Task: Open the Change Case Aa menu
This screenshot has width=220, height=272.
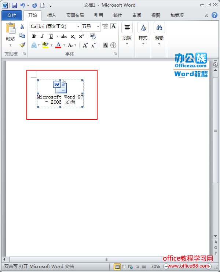Action: (72, 45)
